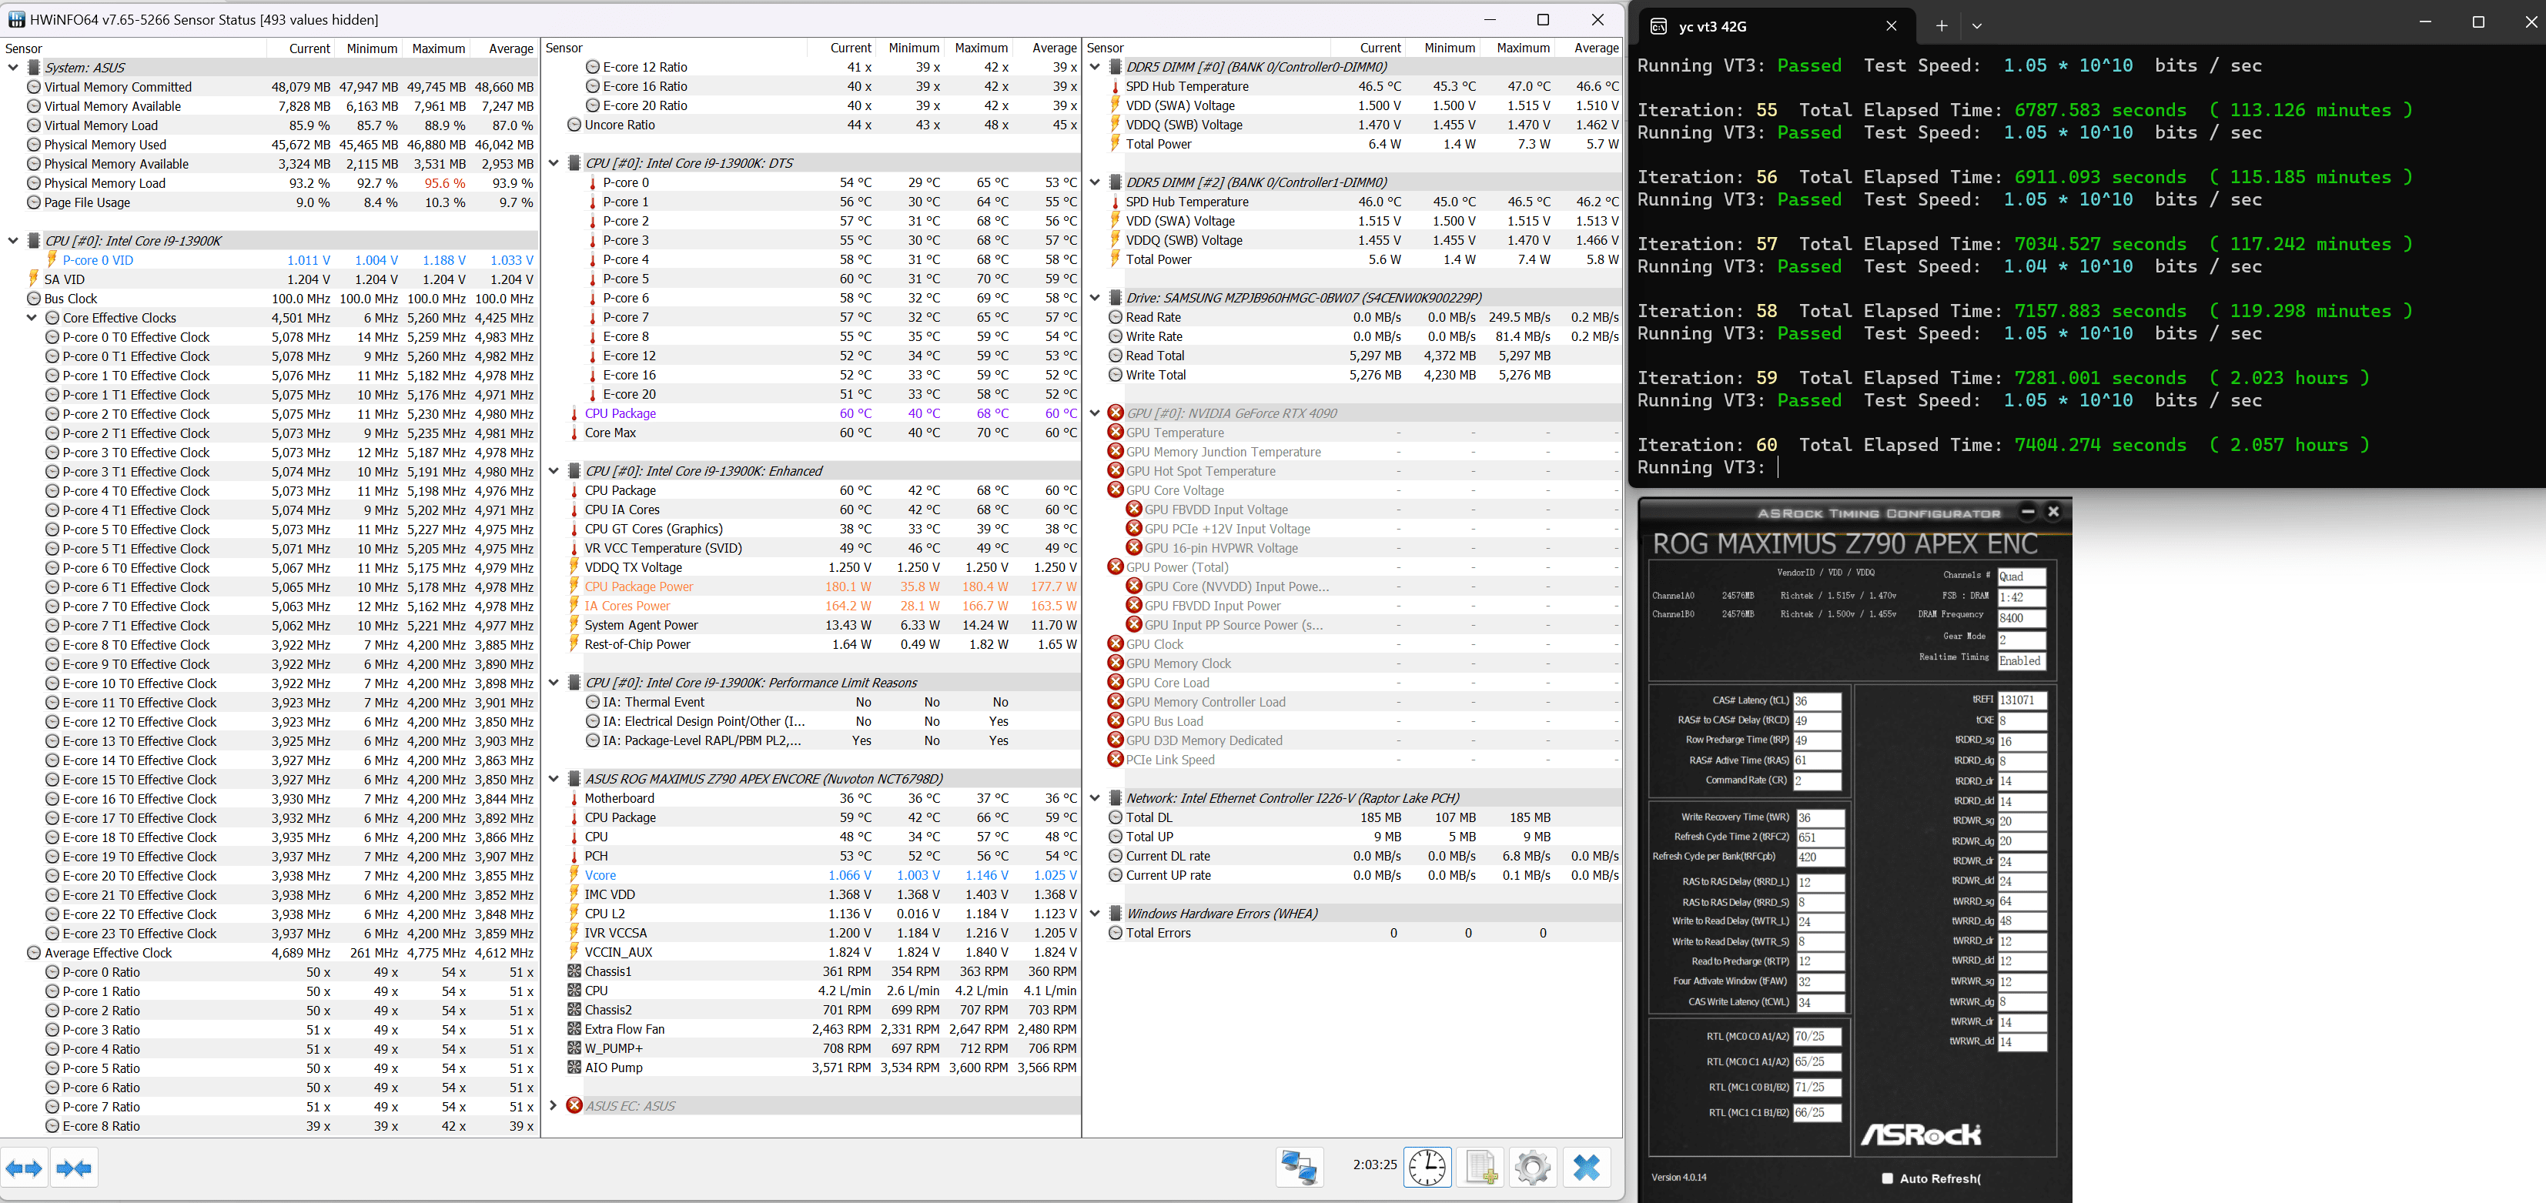This screenshot has width=2546, height=1203.
Task: Click the shrink columns arrows button
Action: point(74,1168)
